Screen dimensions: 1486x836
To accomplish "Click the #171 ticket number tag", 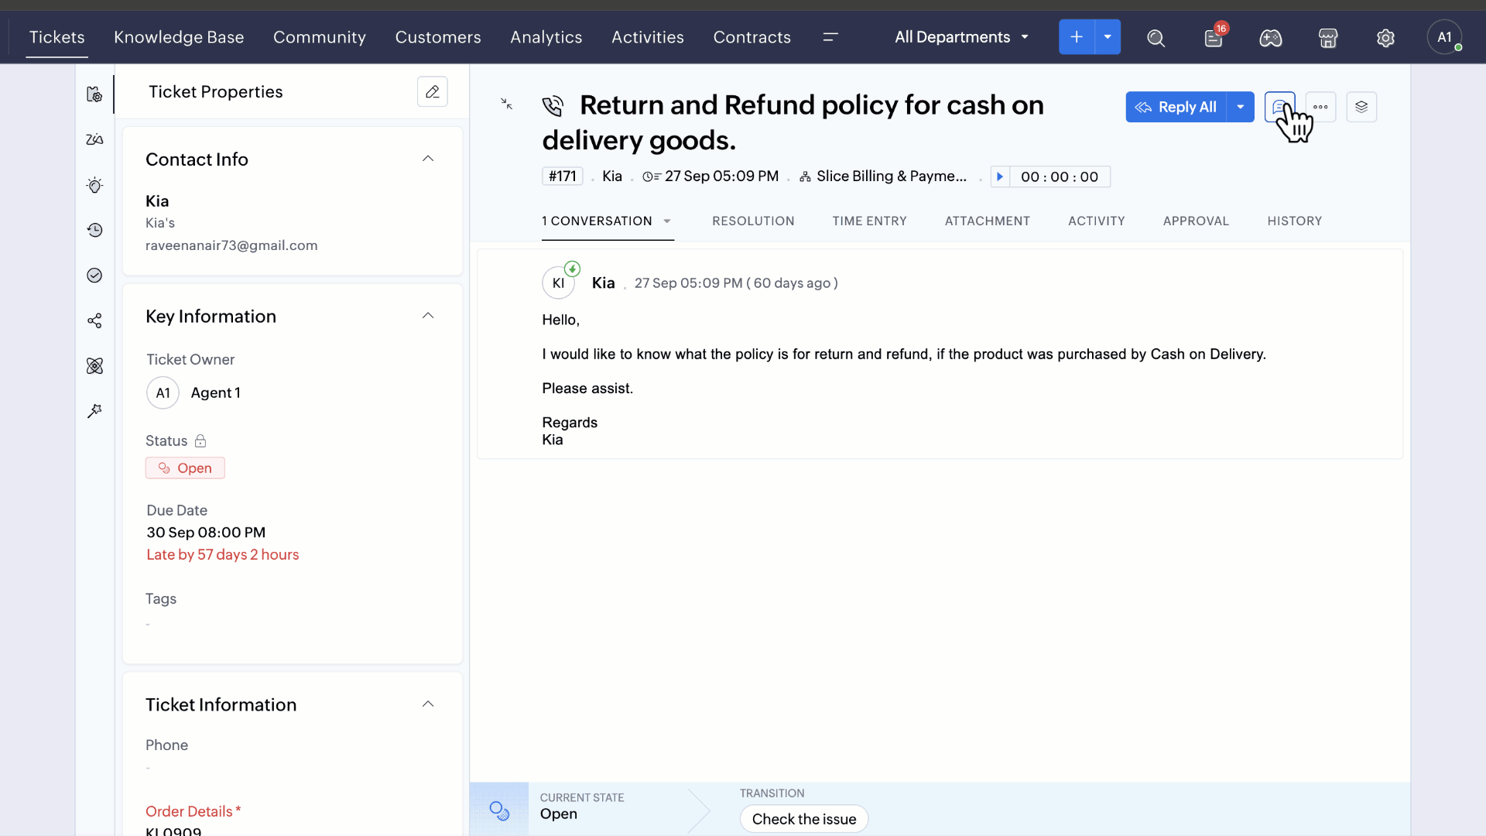I will [x=563, y=176].
